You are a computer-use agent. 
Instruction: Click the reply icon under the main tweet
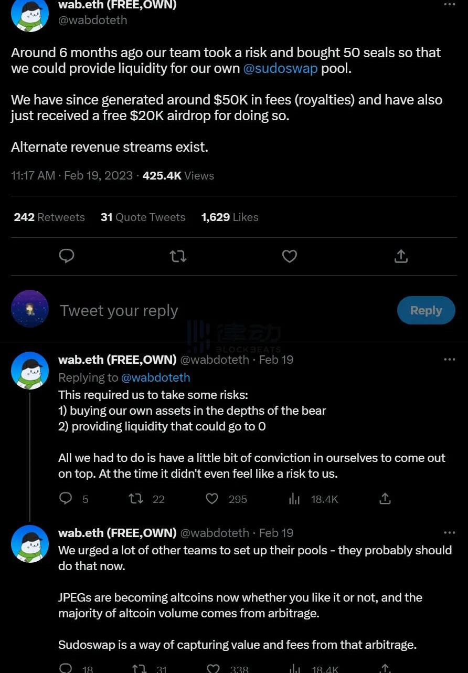[x=67, y=256]
